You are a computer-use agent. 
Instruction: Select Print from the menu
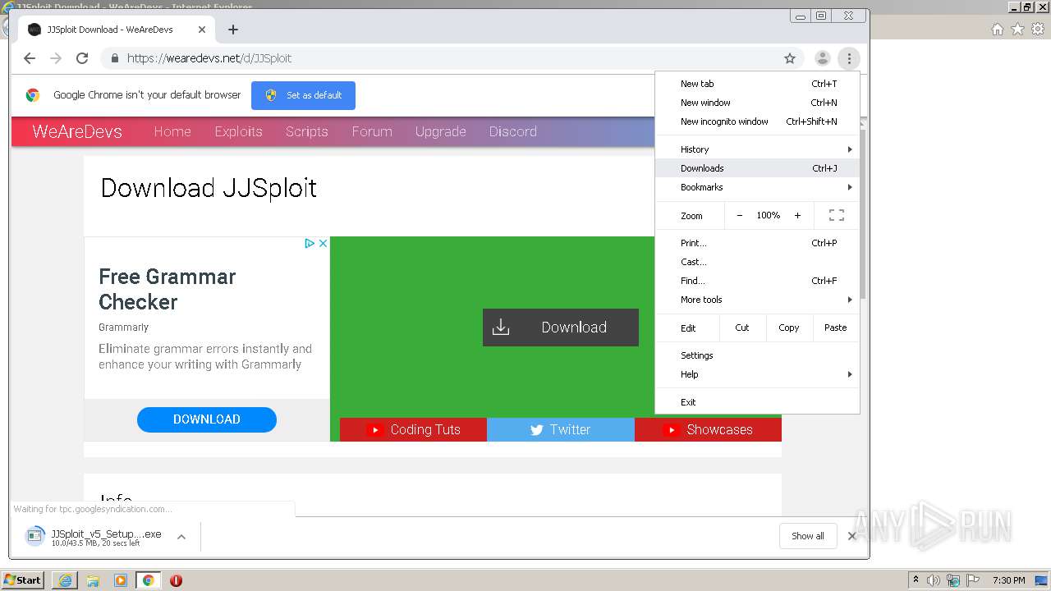click(x=757, y=243)
